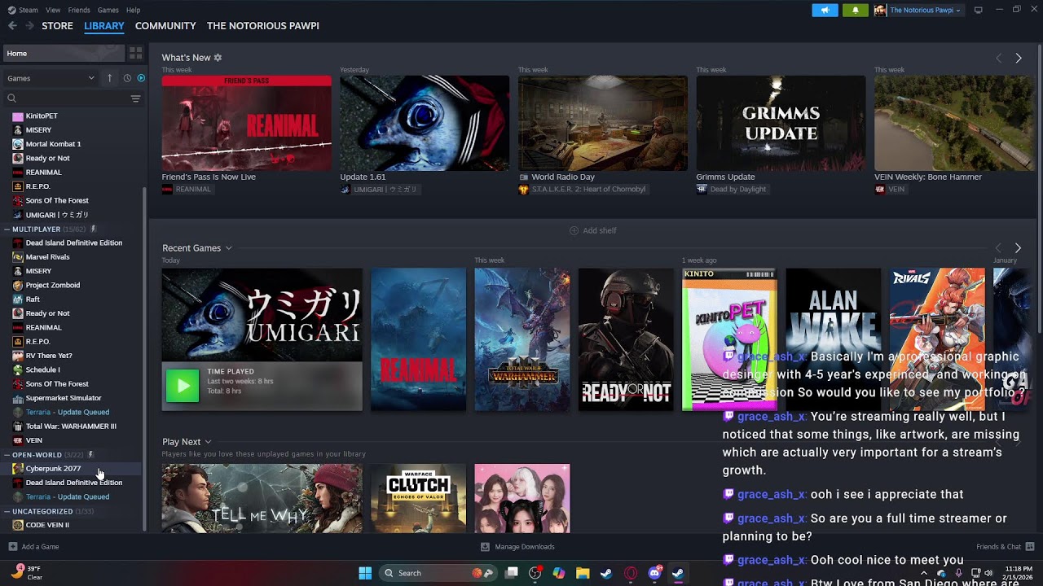Click the Raft icon in the game list

(18, 300)
